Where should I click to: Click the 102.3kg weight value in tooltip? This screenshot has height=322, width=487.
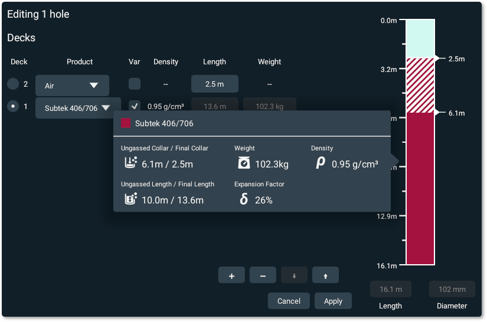(272, 164)
